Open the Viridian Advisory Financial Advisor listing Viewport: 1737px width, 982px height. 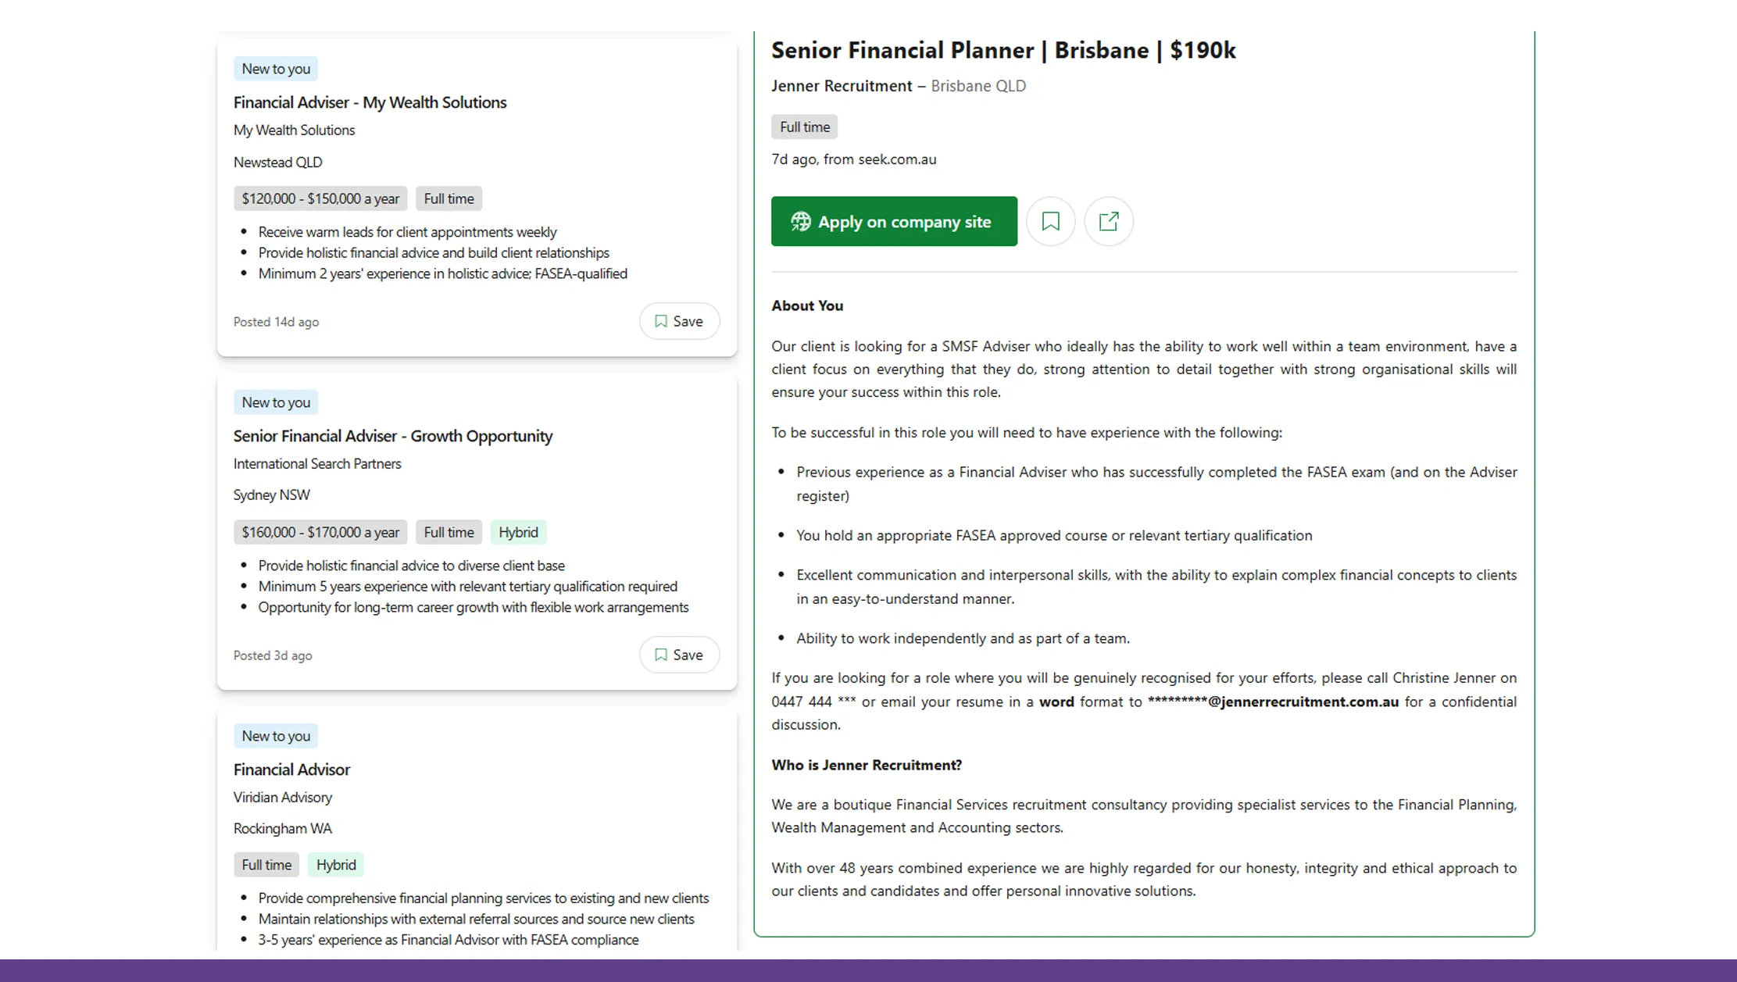click(x=291, y=770)
